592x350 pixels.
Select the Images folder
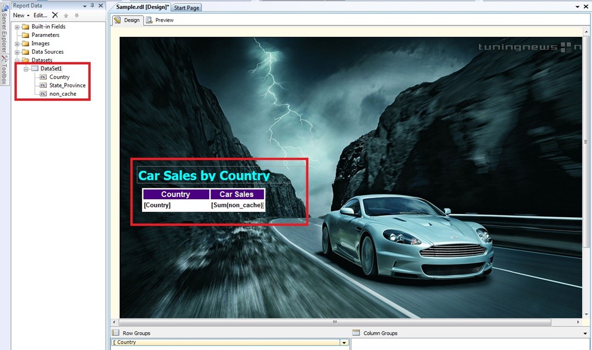pyautogui.click(x=40, y=43)
